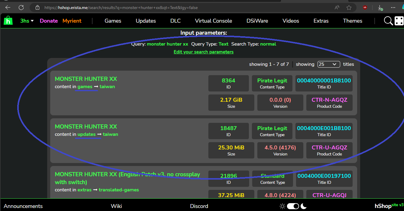Open the MONSTER HUNTER XX English Patch title

pos(127,178)
